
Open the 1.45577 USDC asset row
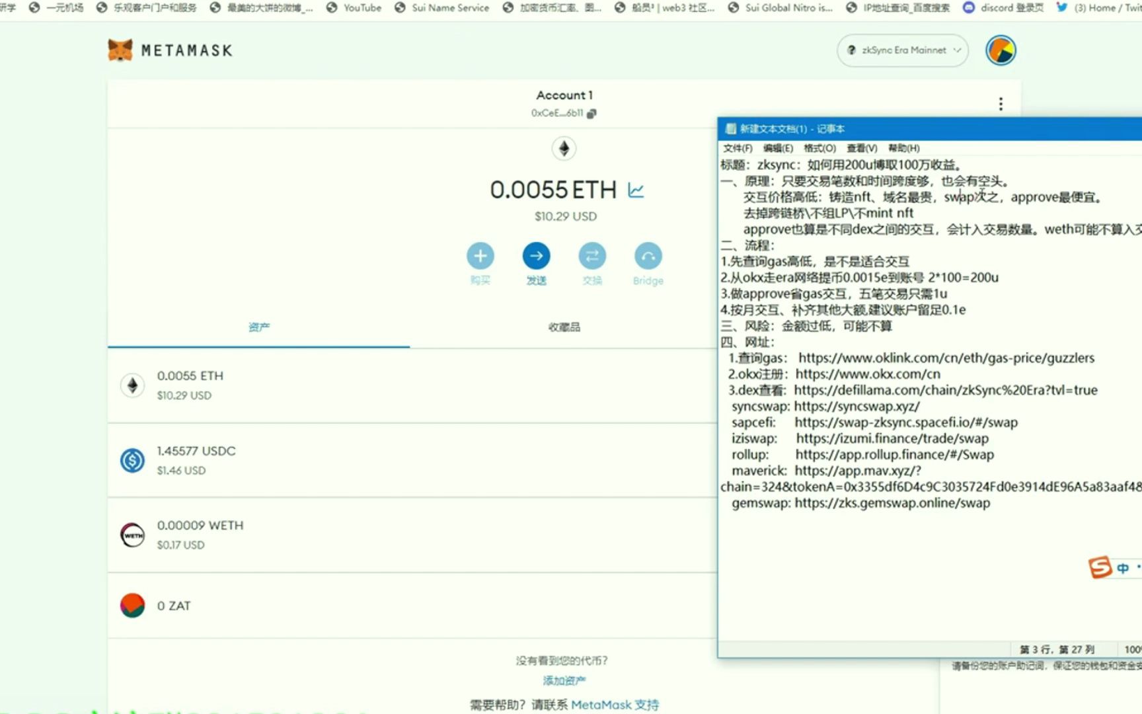coord(412,460)
